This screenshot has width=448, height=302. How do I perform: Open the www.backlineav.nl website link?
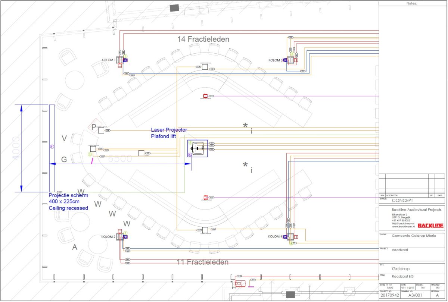(x=401, y=226)
